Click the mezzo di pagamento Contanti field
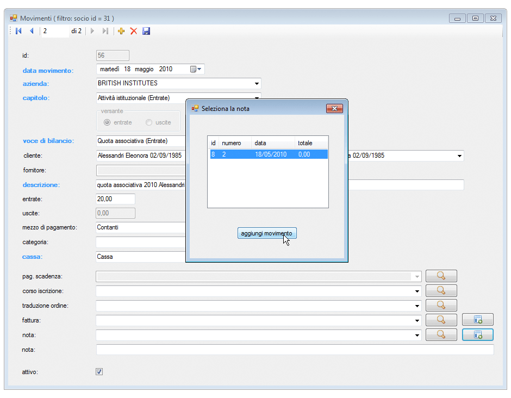The image size is (511, 398). (141, 227)
